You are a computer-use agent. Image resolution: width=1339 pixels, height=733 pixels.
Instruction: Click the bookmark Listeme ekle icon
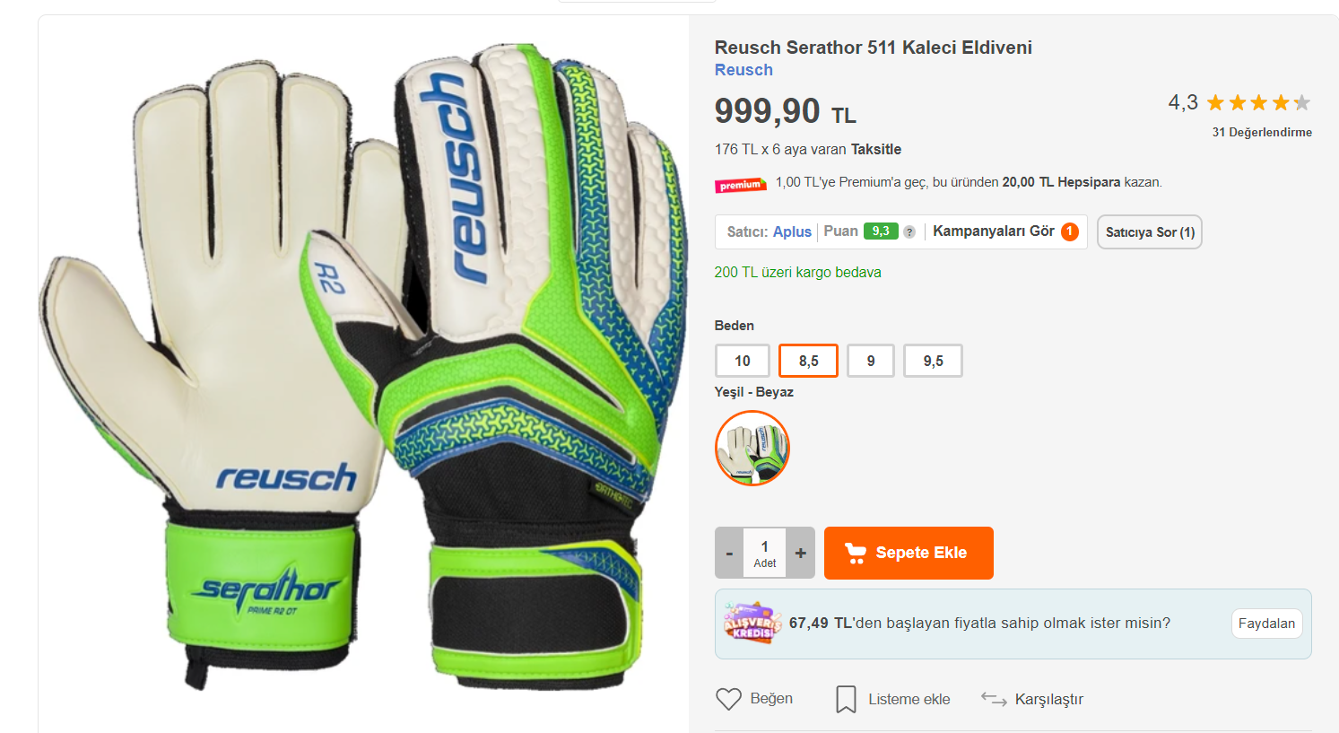coord(846,699)
